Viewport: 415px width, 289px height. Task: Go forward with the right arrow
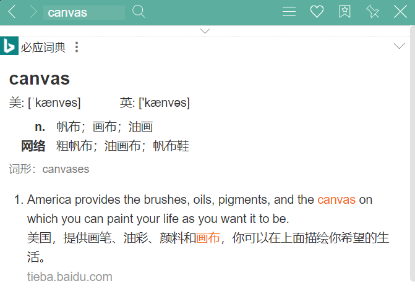pos(33,12)
